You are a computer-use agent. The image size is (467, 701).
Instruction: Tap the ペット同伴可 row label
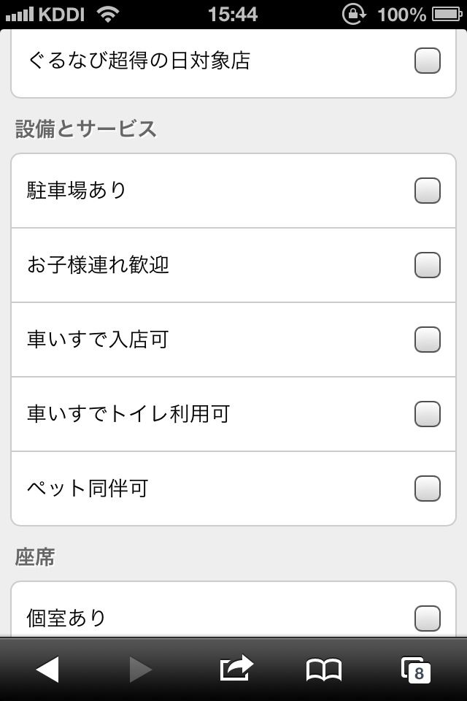tap(88, 489)
